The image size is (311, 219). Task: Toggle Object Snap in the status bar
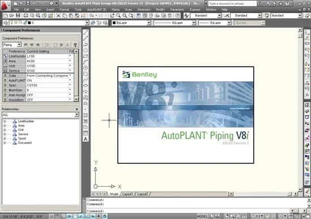[x=75, y=216]
